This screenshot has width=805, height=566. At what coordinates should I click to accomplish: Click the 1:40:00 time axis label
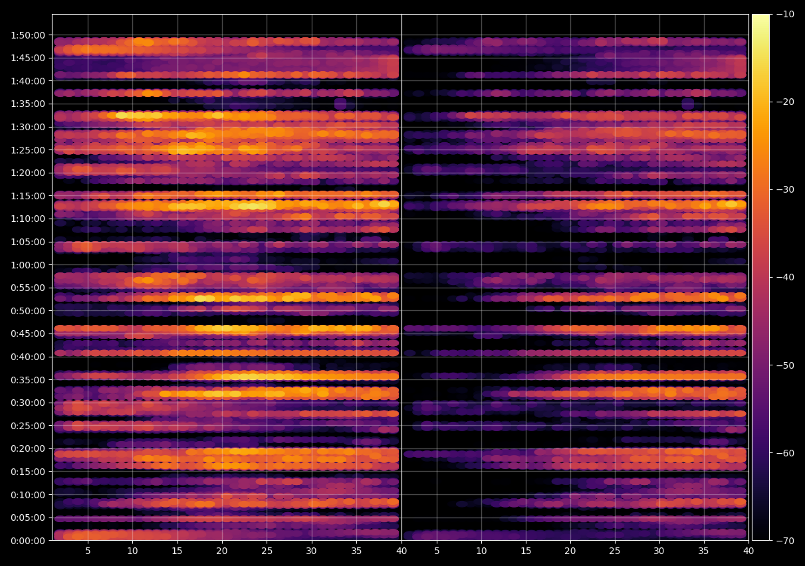click(28, 81)
